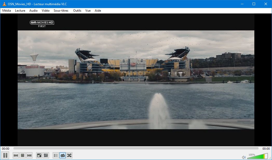The image size is (272, 160).
Task: Skip to previous media item
Action: 16,155
